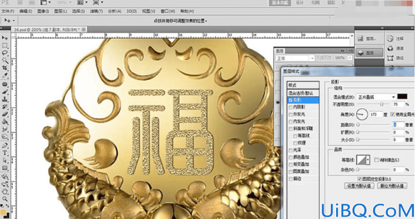Open the 混合模式 正片叠底 blend mode dropdown

coord(376,97)
